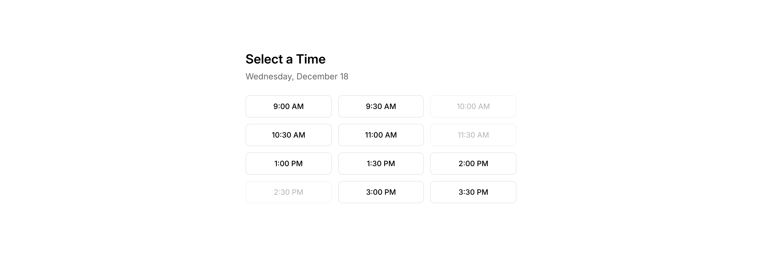762x254 pixels.
Task: Select the 9:00 AM time slot
Action: (x=288, y=106)
